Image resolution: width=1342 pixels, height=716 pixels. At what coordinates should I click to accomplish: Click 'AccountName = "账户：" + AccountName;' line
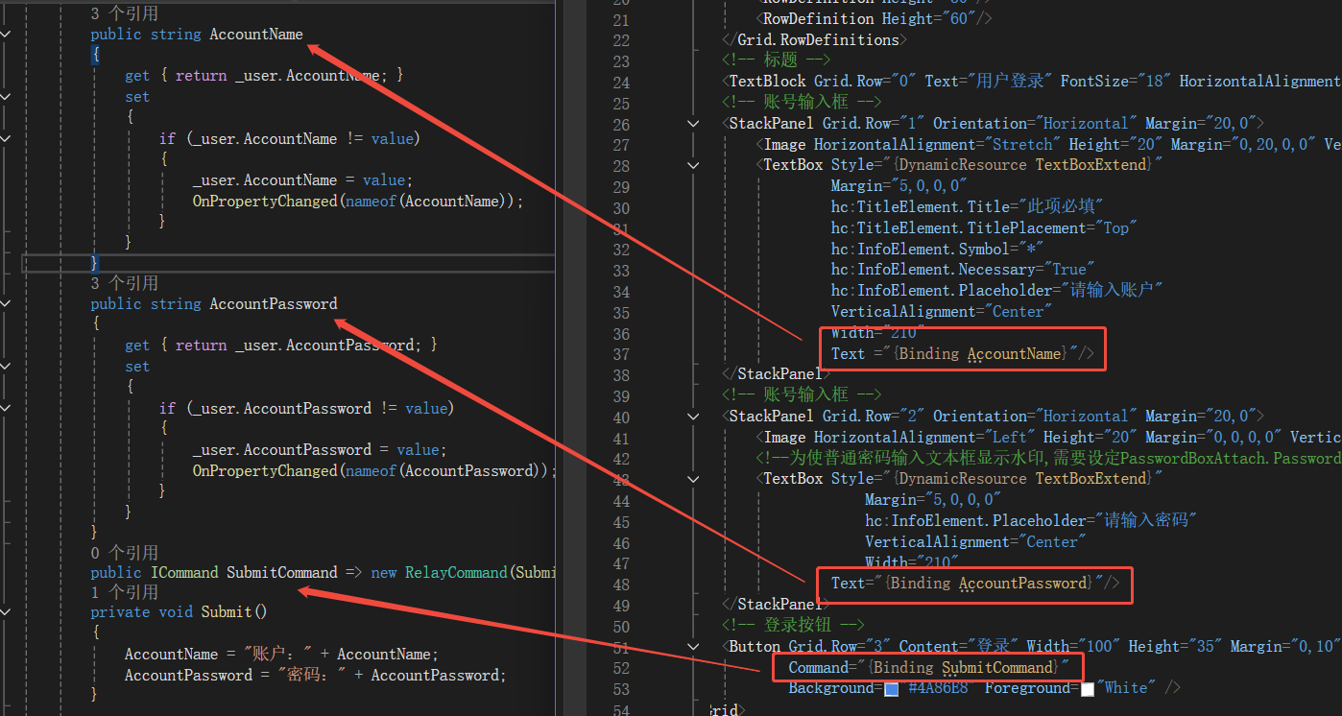tap(281, 655)
